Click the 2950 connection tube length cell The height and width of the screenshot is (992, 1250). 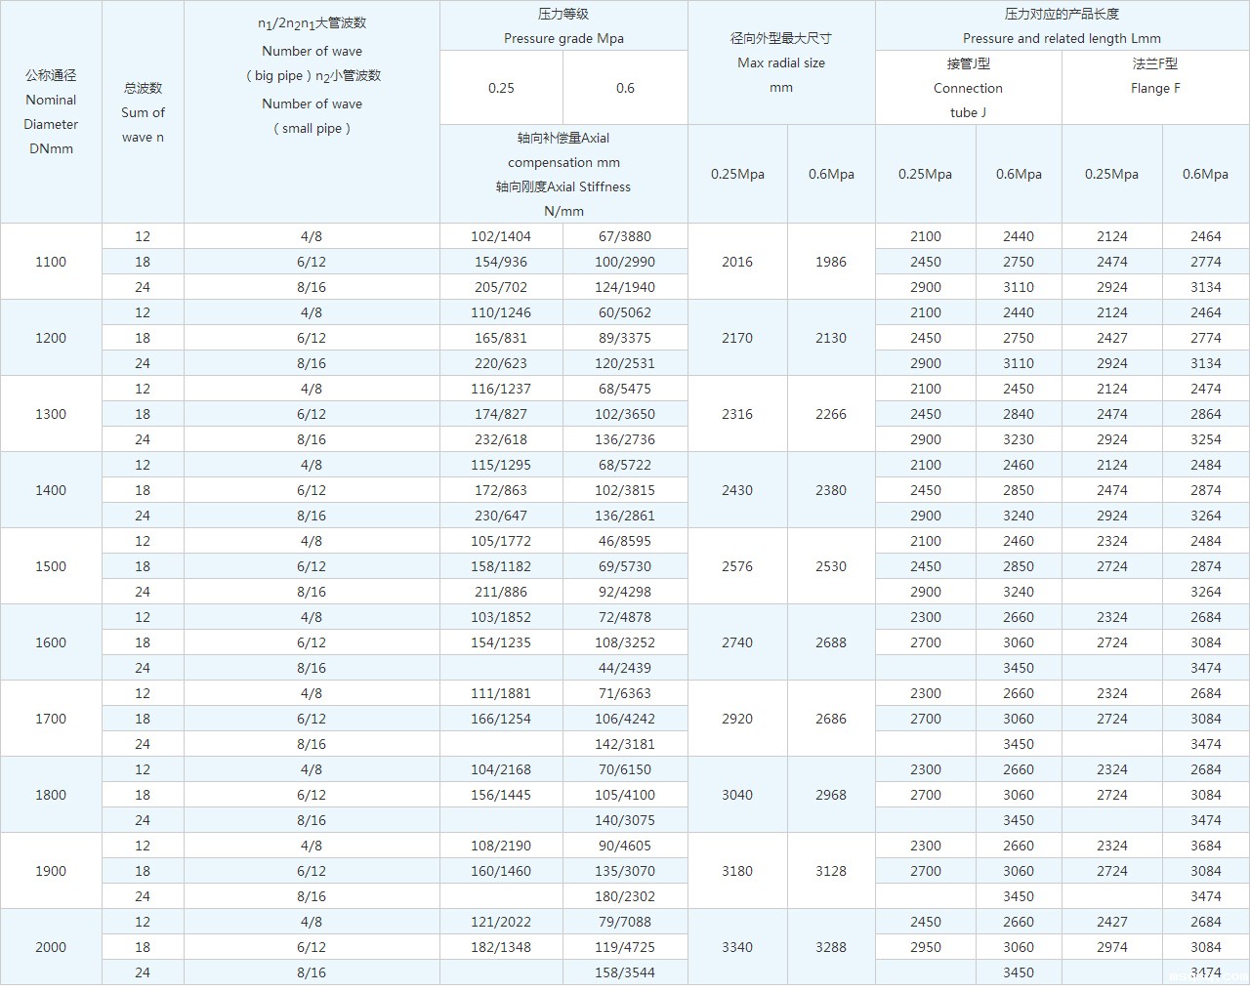pos(925,947)
